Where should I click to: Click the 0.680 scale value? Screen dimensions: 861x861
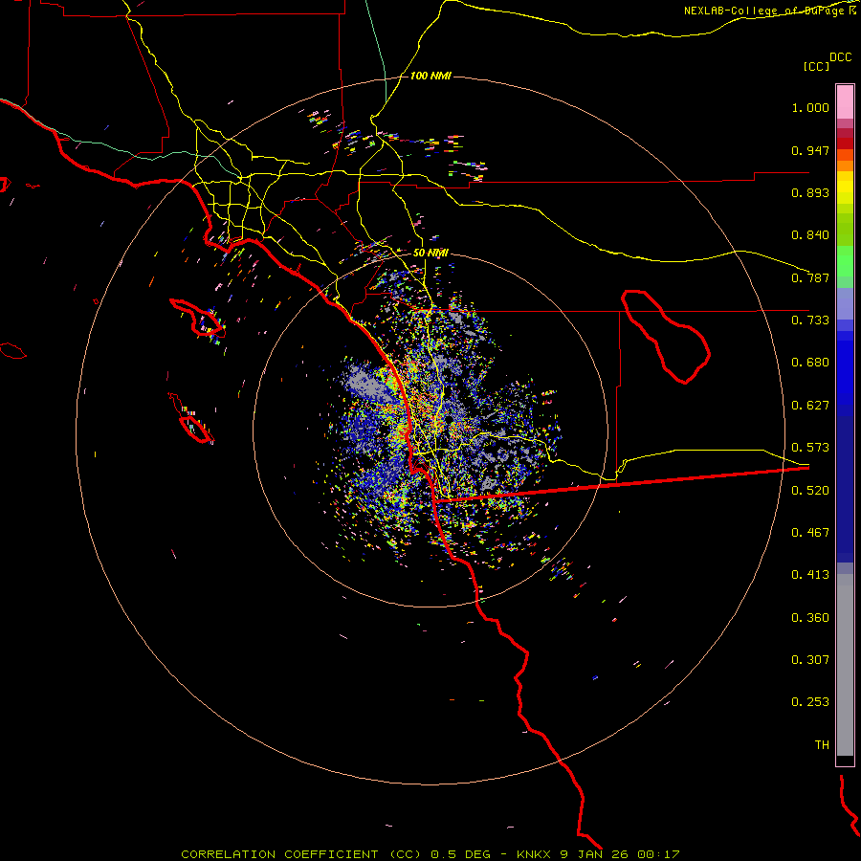click(810, 363)
